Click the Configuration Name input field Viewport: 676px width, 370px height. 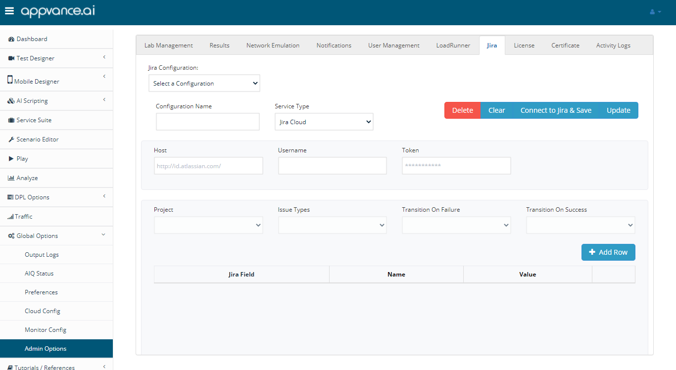point(208,122)
